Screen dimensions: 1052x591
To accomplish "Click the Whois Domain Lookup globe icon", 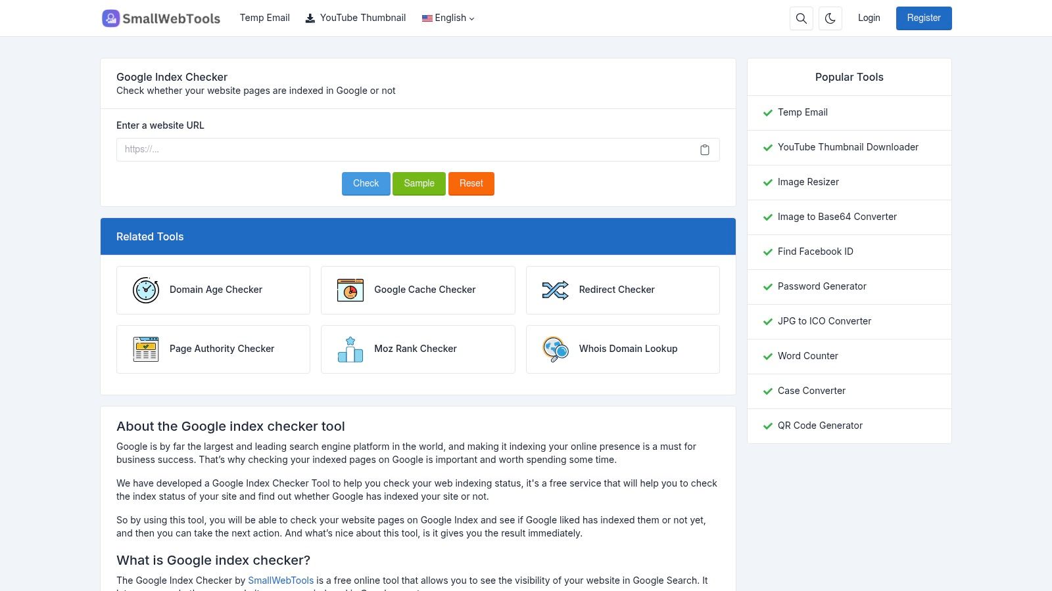I will pyautogui.click(x=555, y=349).
